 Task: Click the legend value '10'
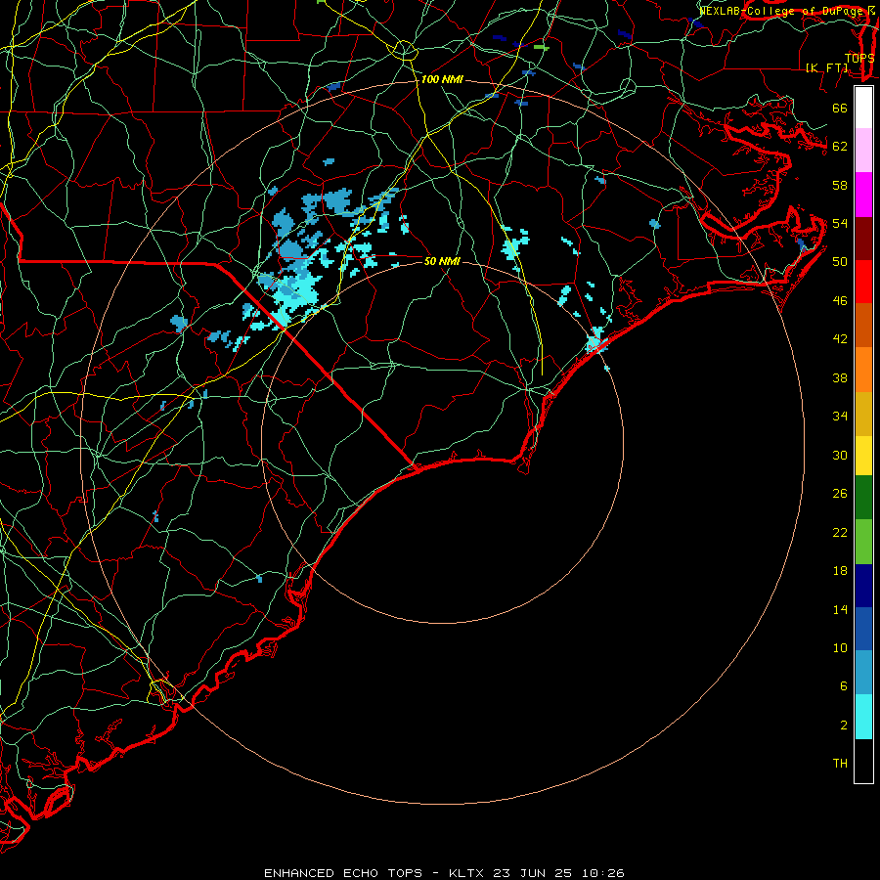click(840, 648)
